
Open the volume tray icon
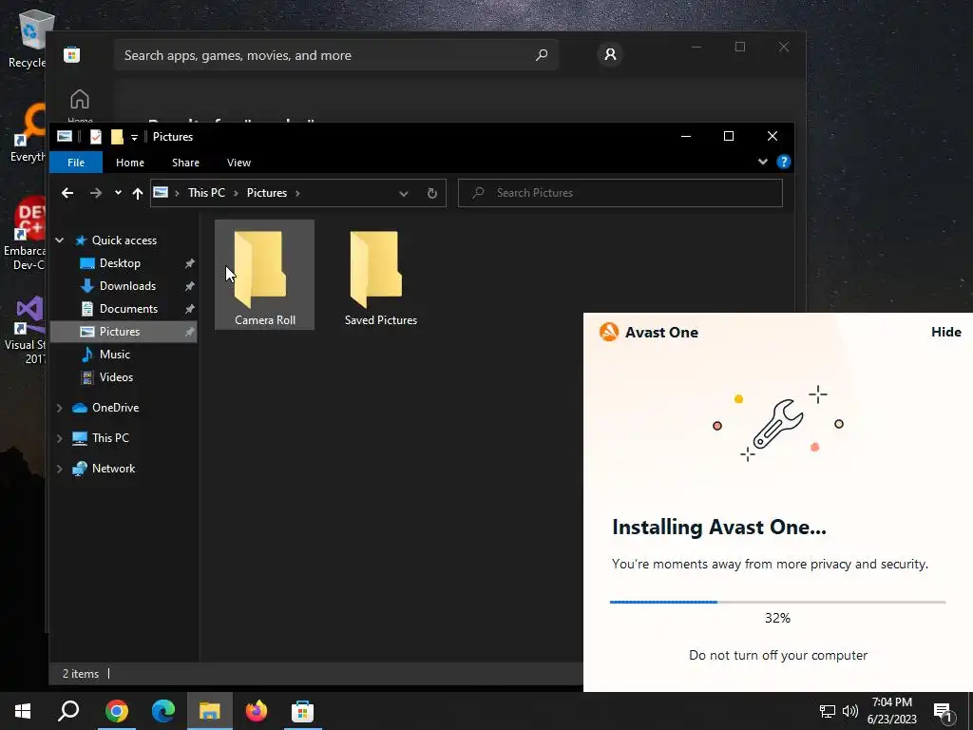(850, 711)
